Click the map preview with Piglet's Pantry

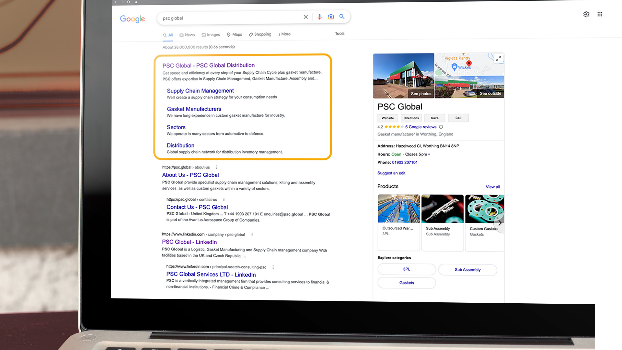(x=469, y=64)
